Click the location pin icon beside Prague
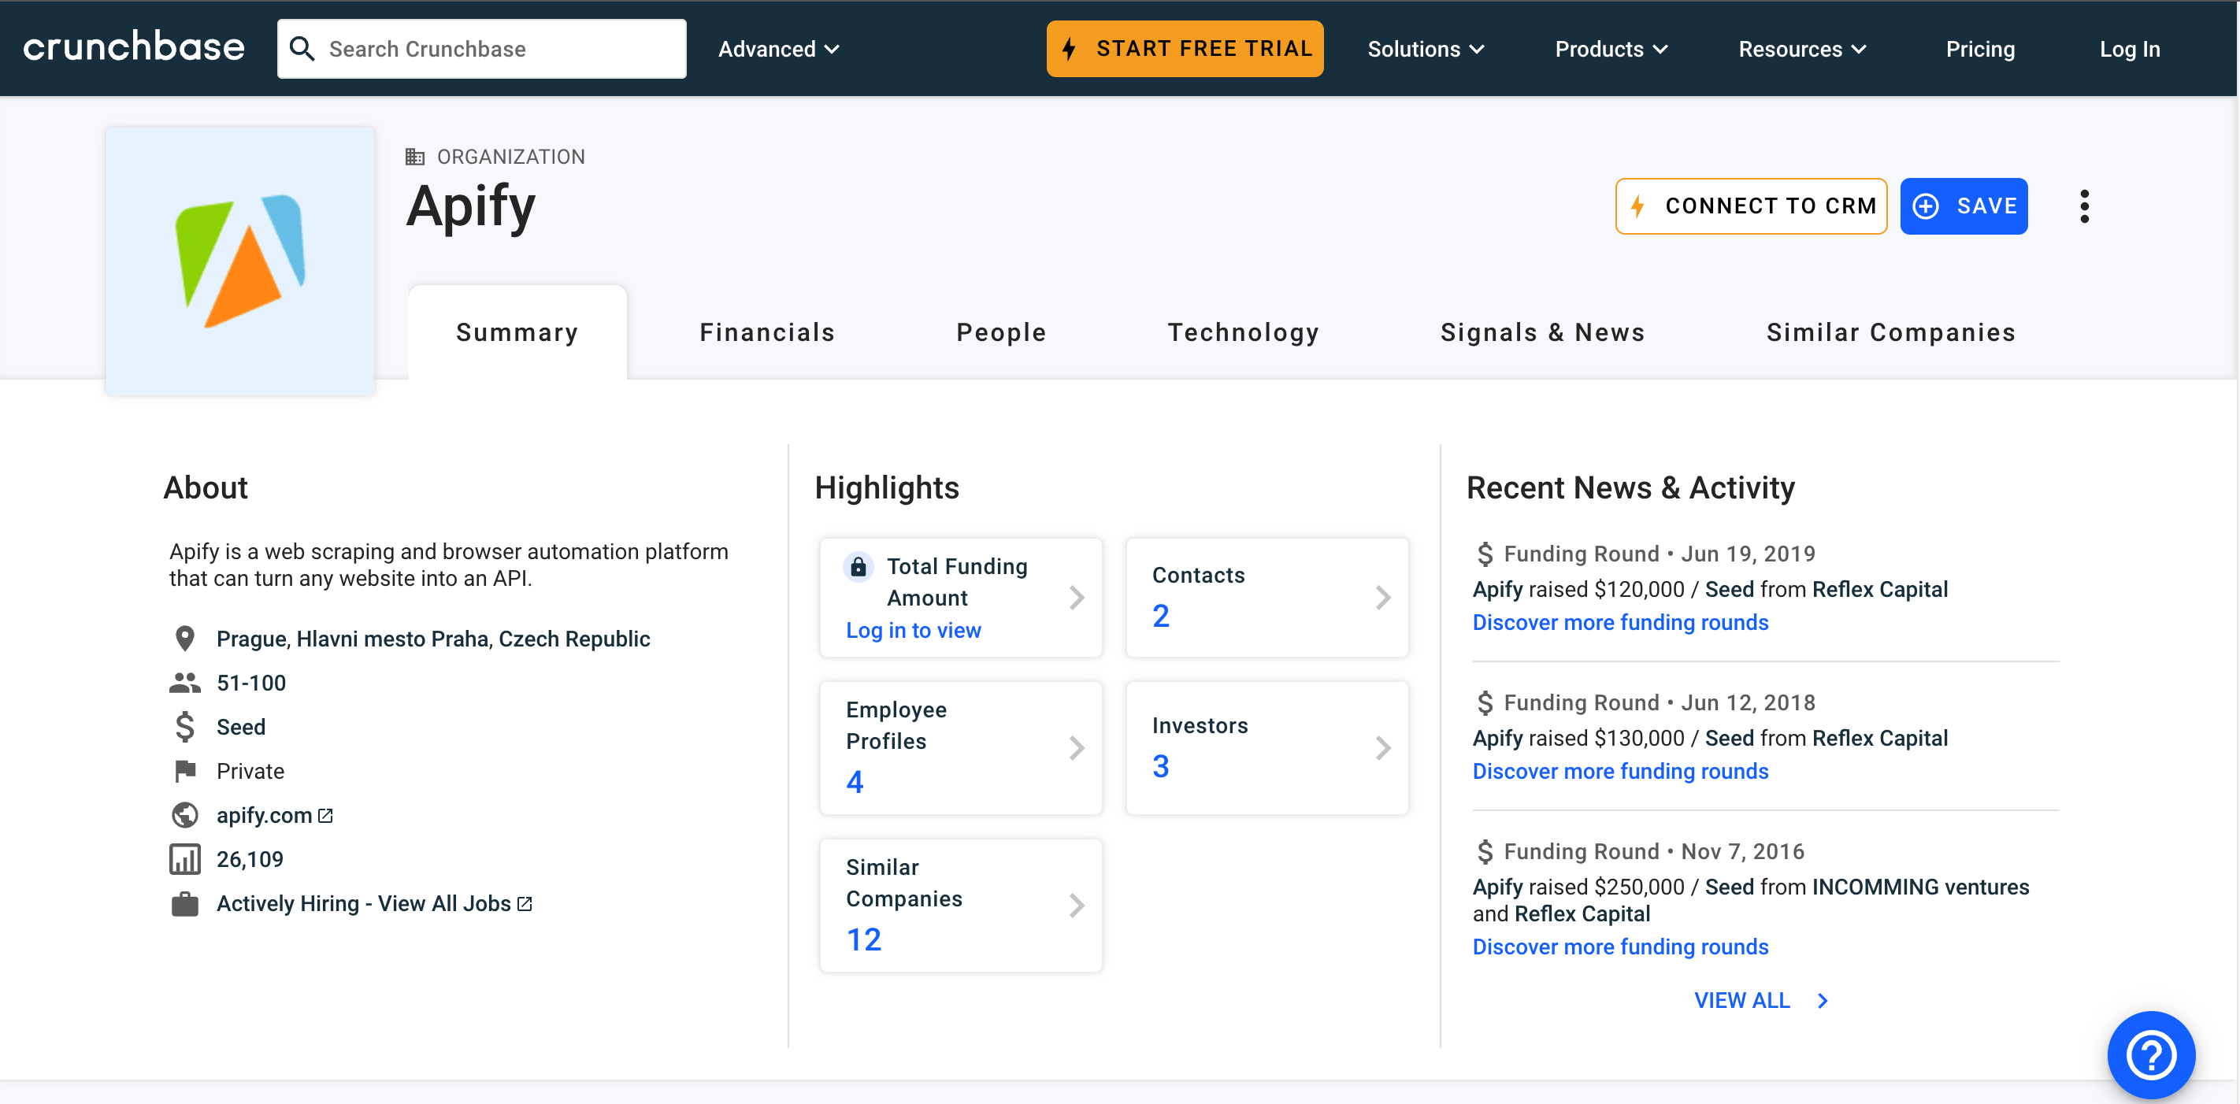 [x=184, y=637]
